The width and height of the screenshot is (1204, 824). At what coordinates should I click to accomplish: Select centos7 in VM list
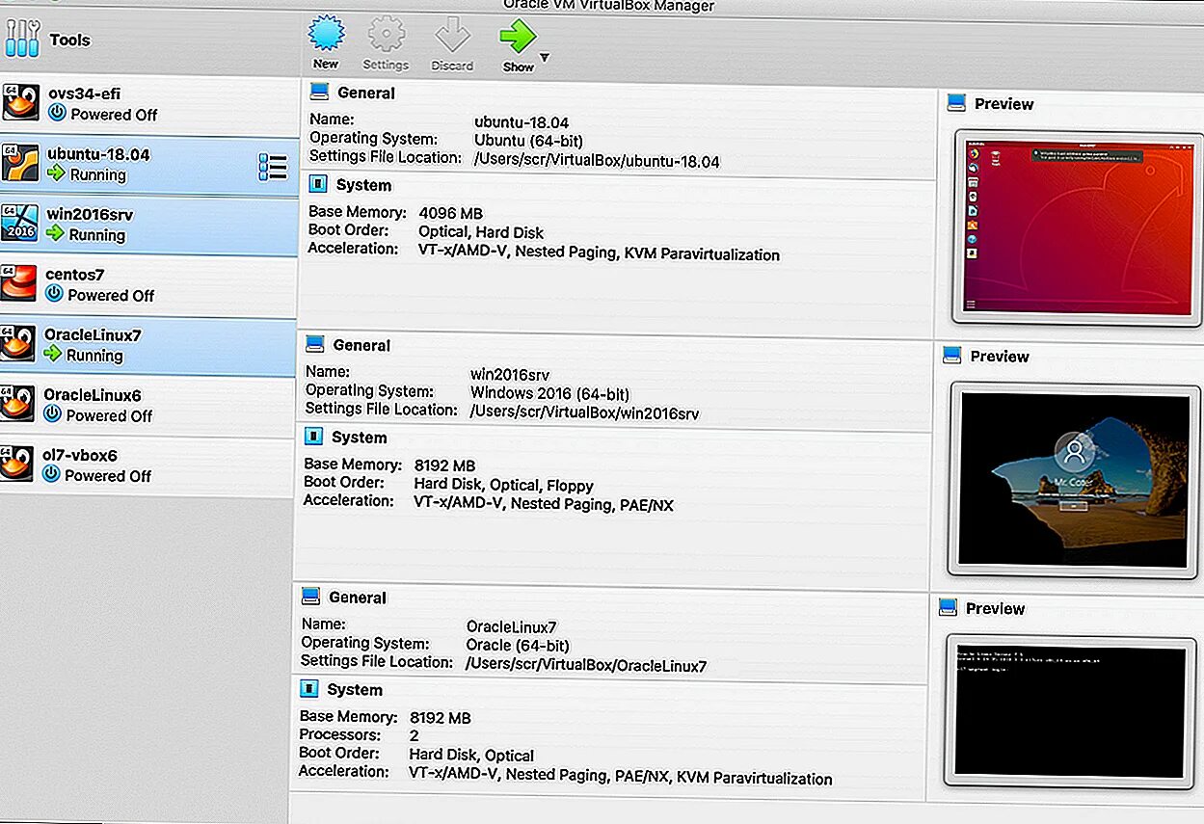pyautogui.click(x=148, y=286)
